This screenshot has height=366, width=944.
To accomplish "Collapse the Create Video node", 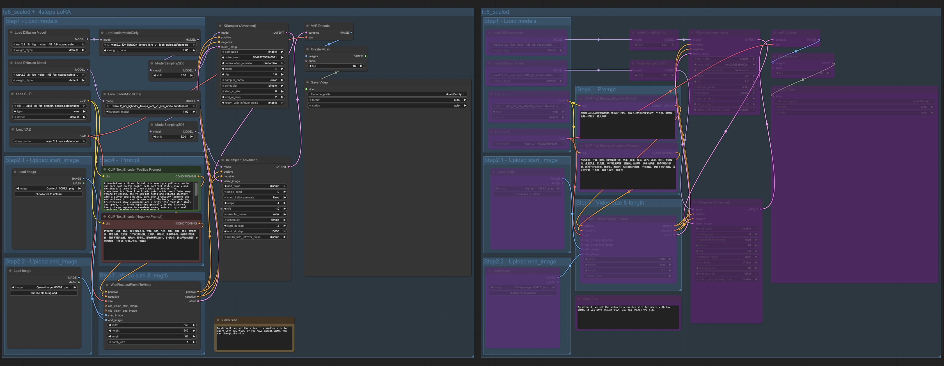I will tap(307, 49).
